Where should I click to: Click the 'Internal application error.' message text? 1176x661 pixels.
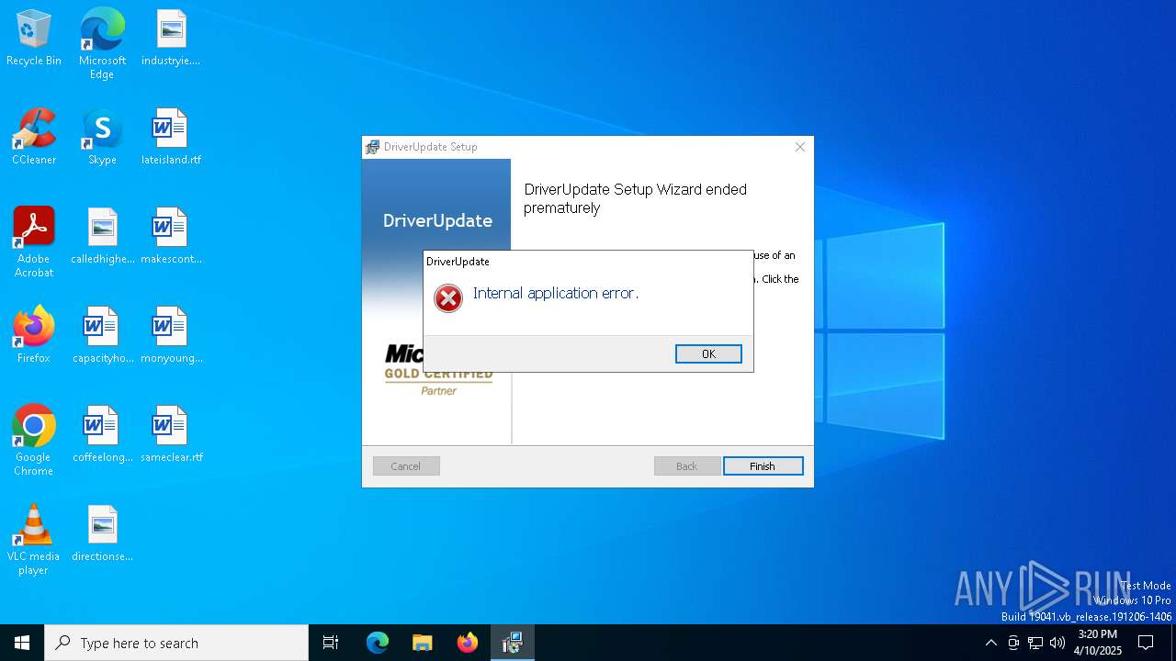click(555, 293)
